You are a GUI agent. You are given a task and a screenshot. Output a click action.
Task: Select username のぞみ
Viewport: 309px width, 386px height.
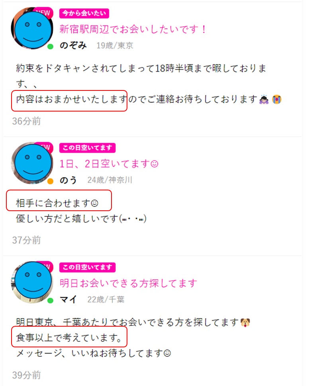coord(73,45)
